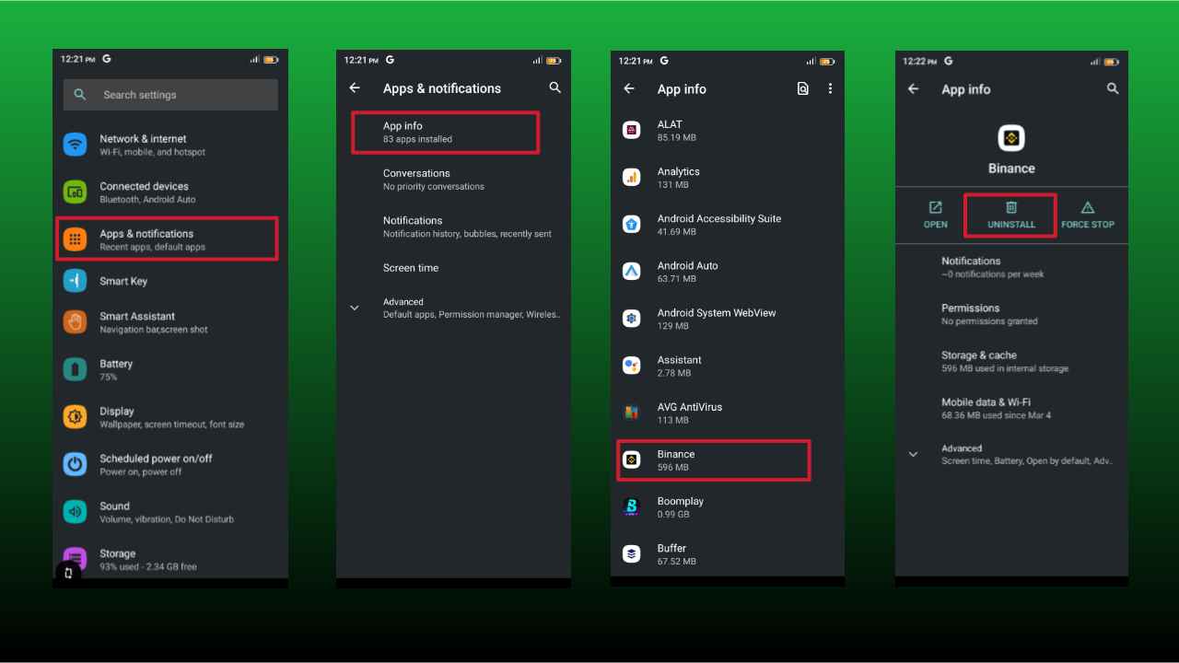Screen dimensions: 1179x663
Task: Click Binance 596 MB list text
Action: (676, 460)
